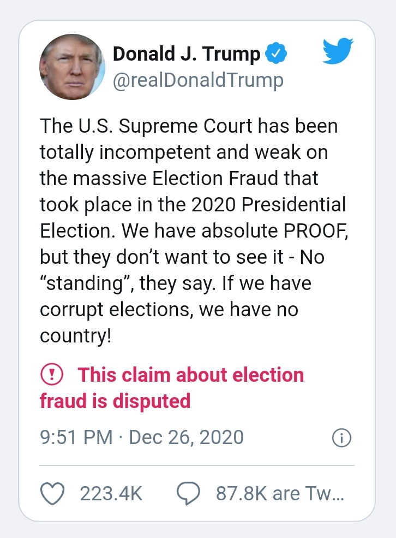The image size is (396, 538).
Task: Click the 223.4K likes count
Action: 111,494
